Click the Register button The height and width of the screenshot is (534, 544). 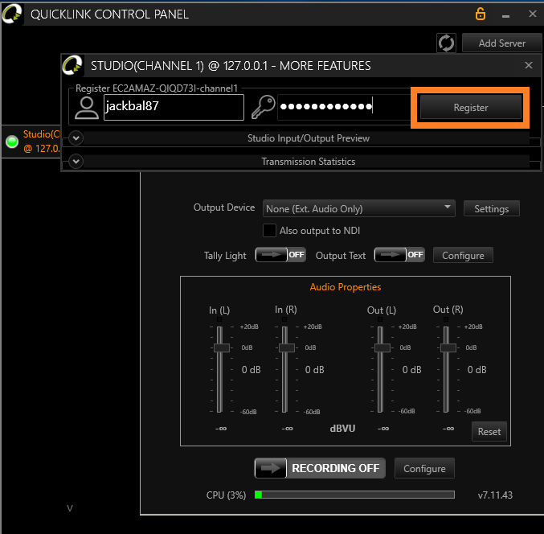(x=470, y=108)
